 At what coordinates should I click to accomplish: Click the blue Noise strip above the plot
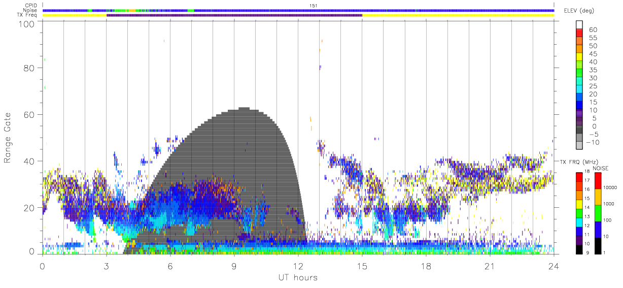298,10
